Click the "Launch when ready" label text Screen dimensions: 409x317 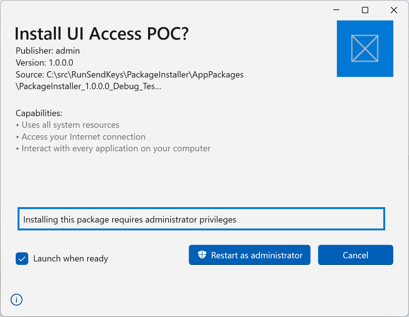click(x=71, y=259)
